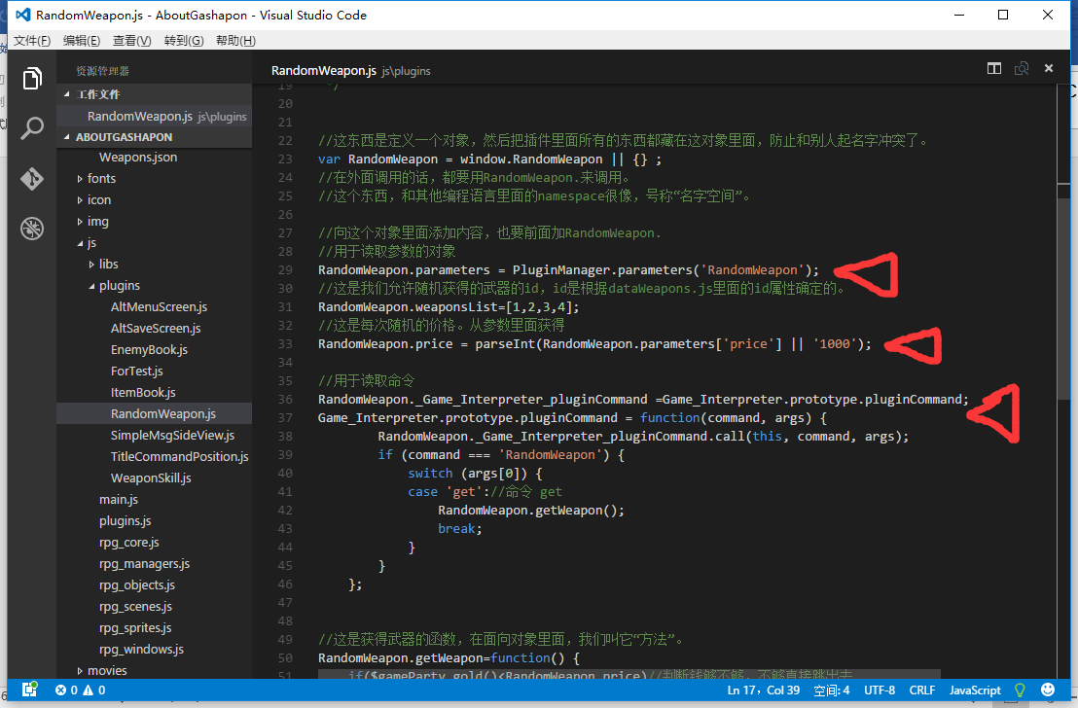Change line ending CRLF
Screen dimensions: 1078x708
(x=922, y=690)
